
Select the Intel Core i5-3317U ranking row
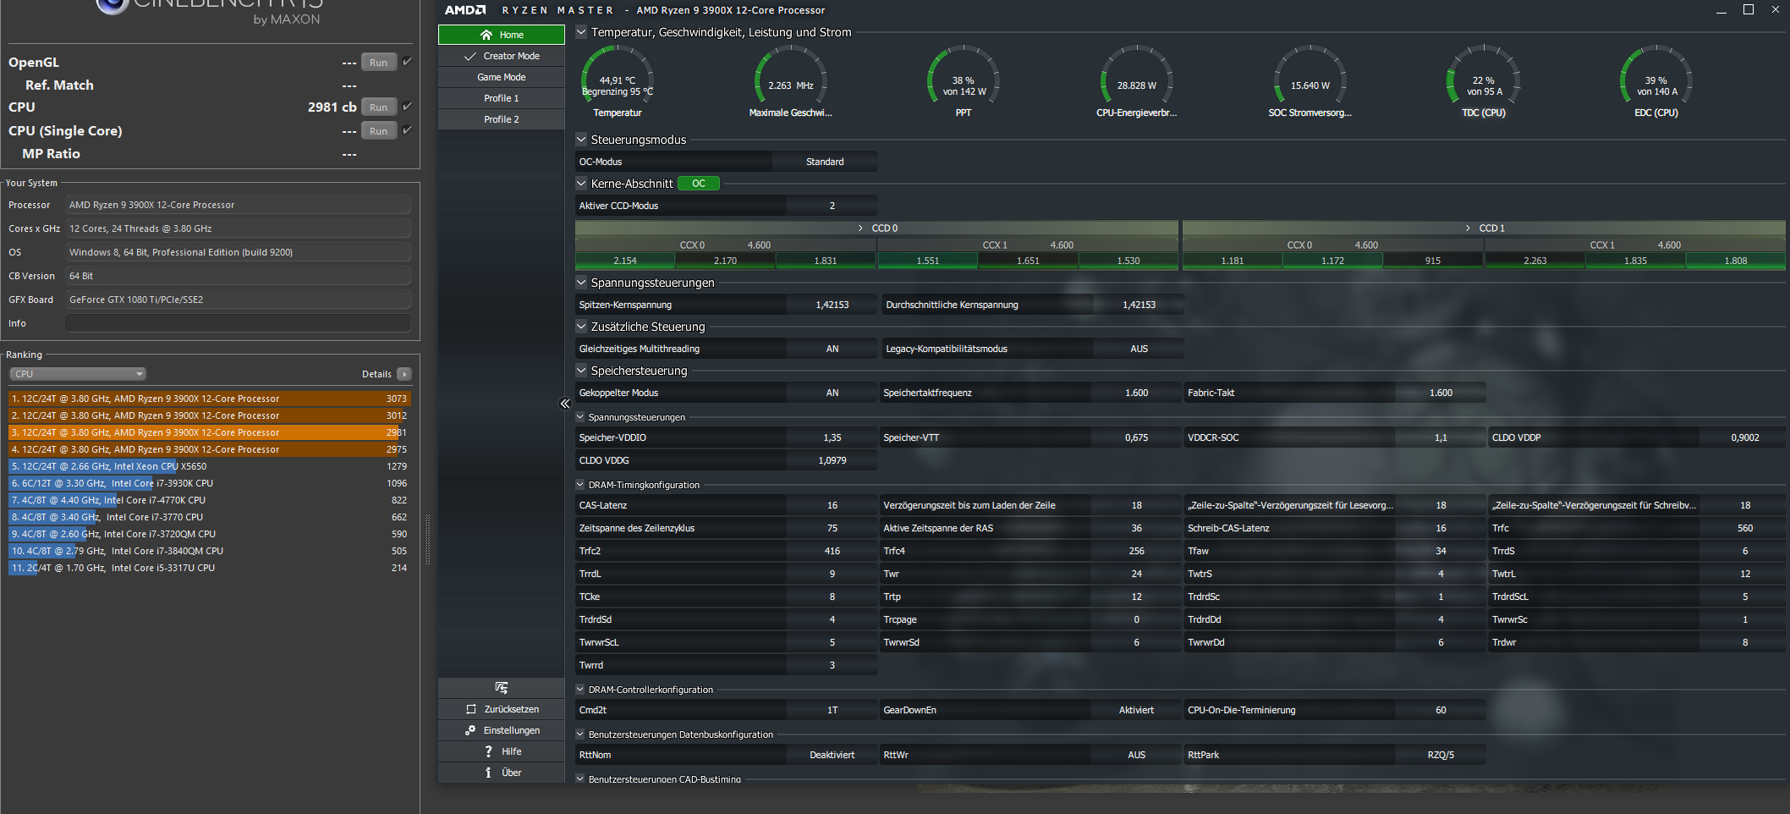(210, 568)
